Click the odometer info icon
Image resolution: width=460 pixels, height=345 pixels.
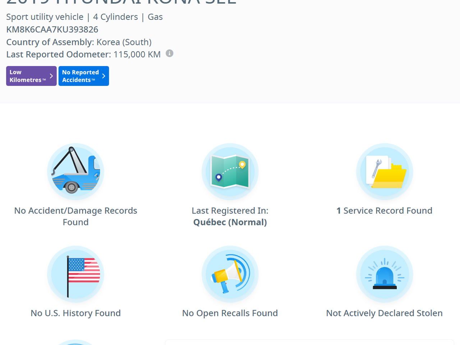coord(170,54)
